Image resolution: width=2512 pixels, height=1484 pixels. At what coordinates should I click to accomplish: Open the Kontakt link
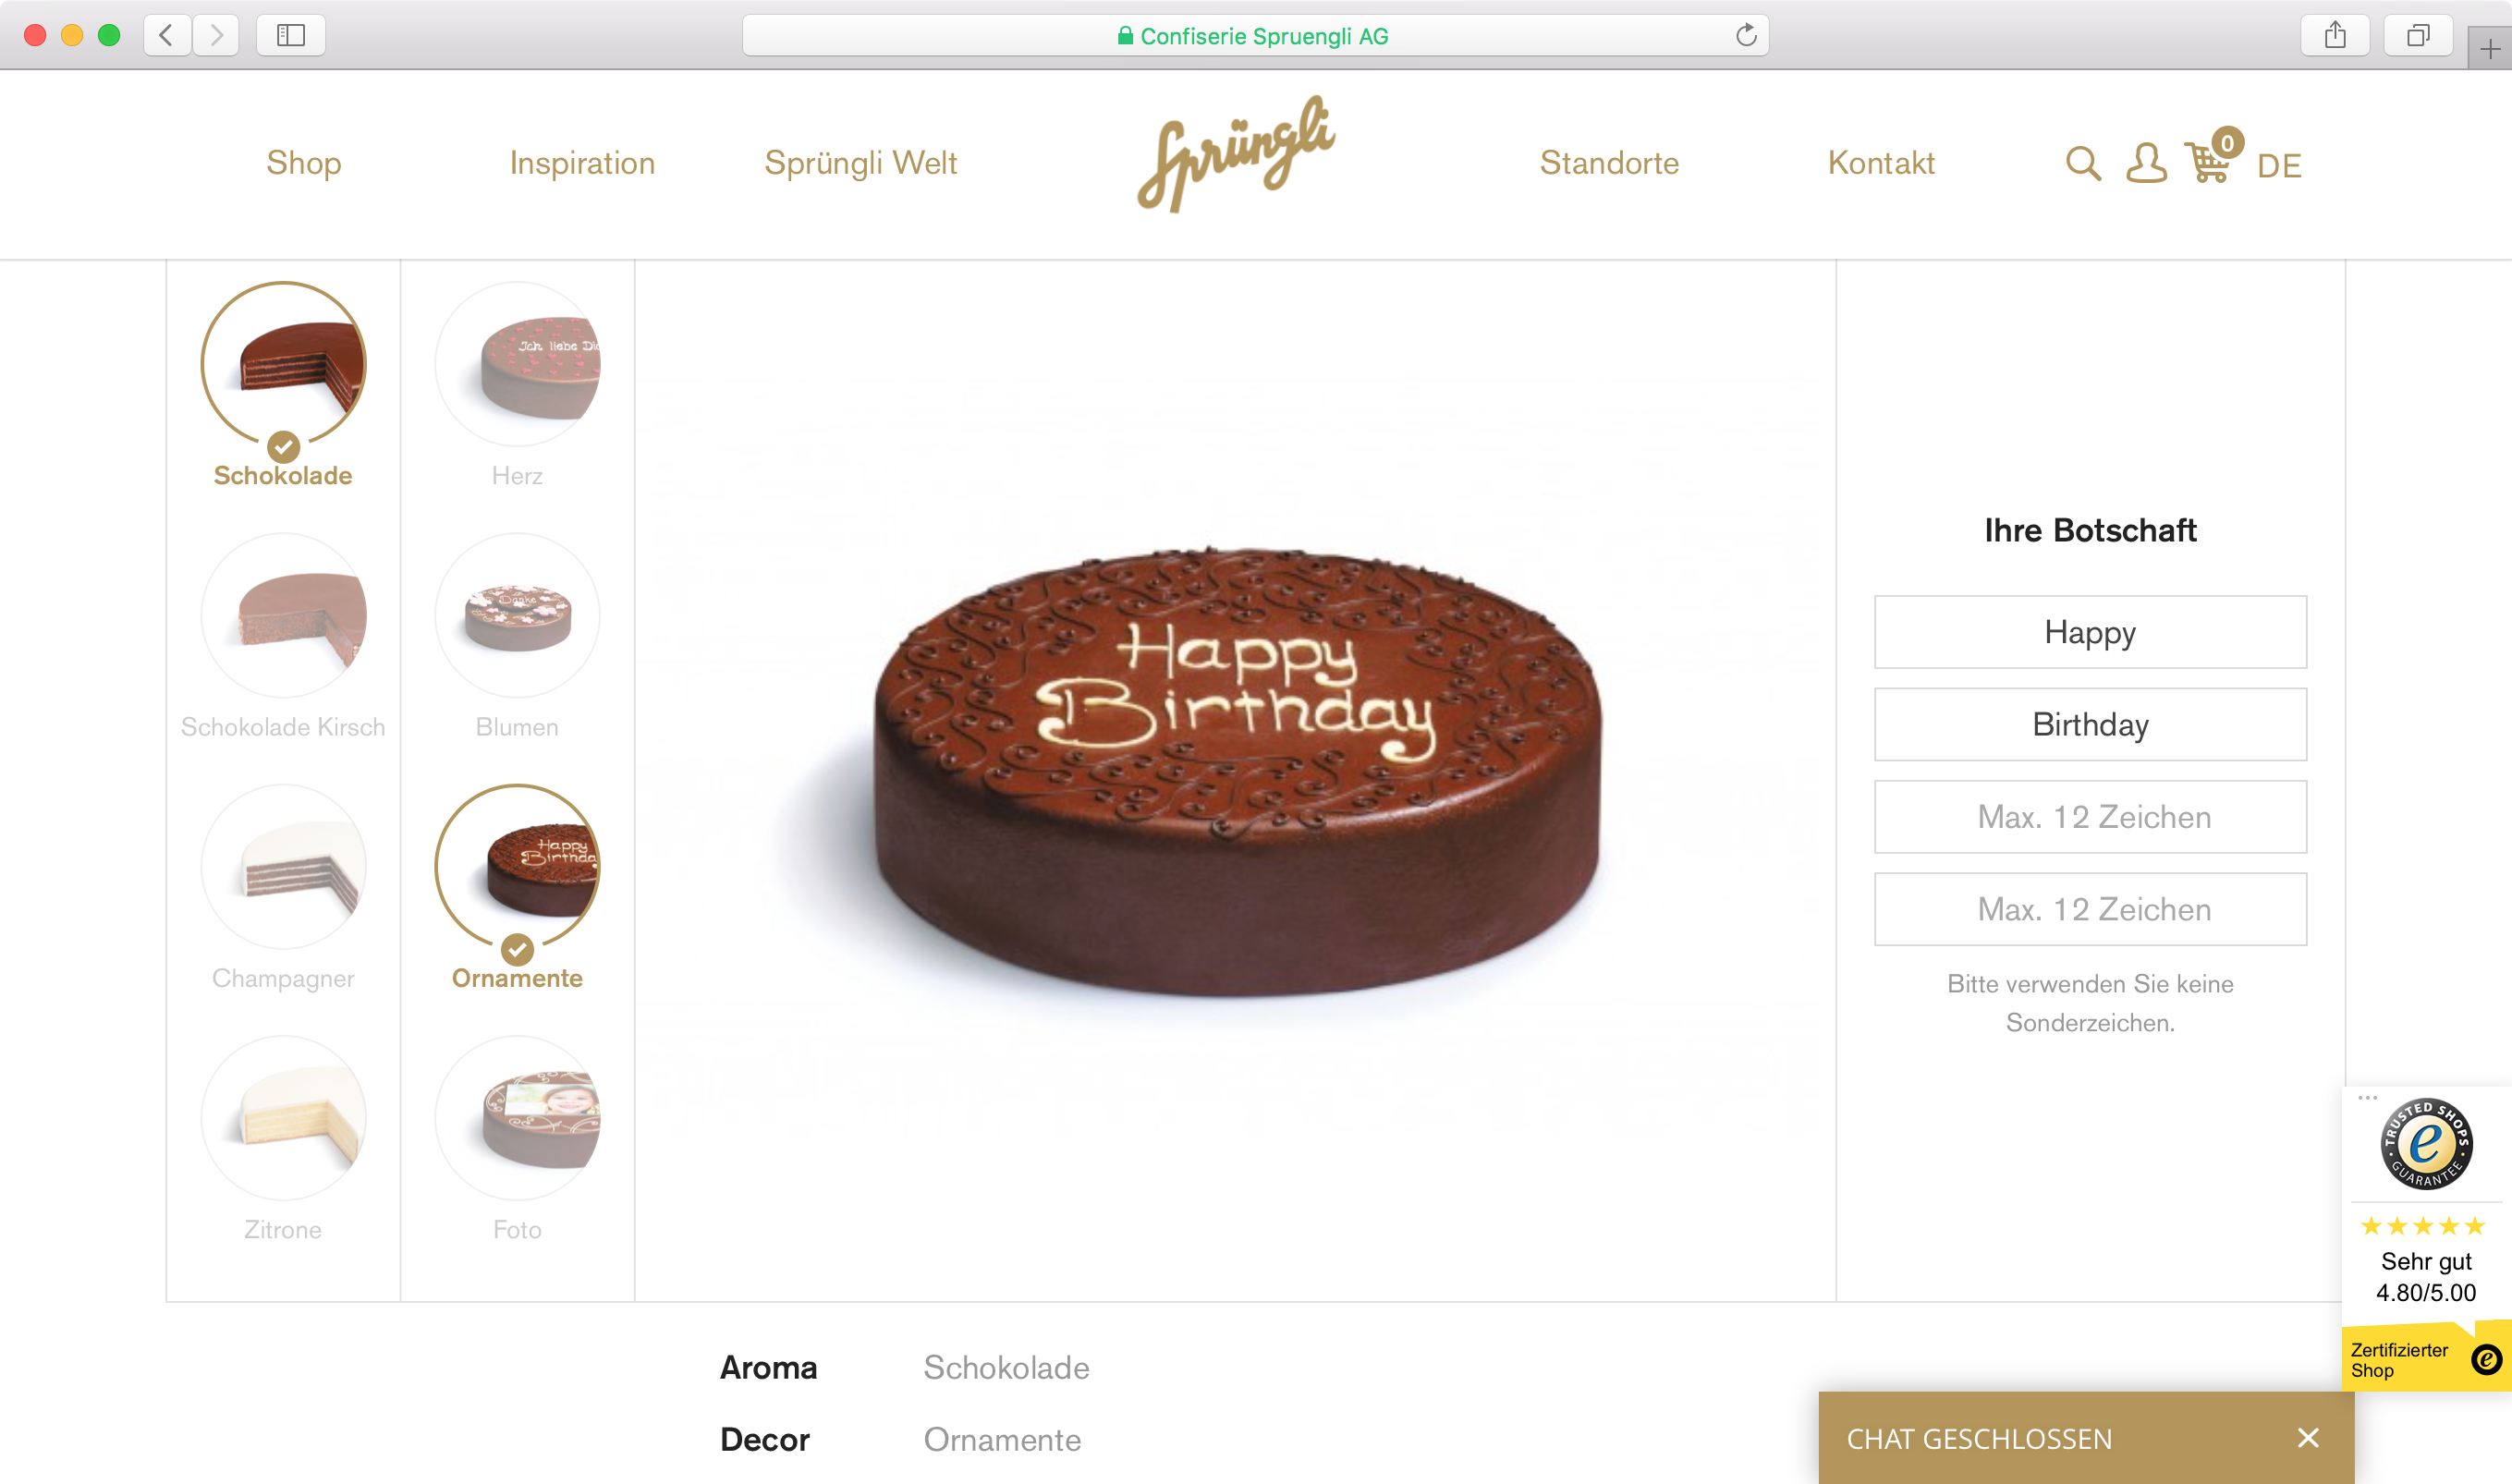click(1881, 163)
